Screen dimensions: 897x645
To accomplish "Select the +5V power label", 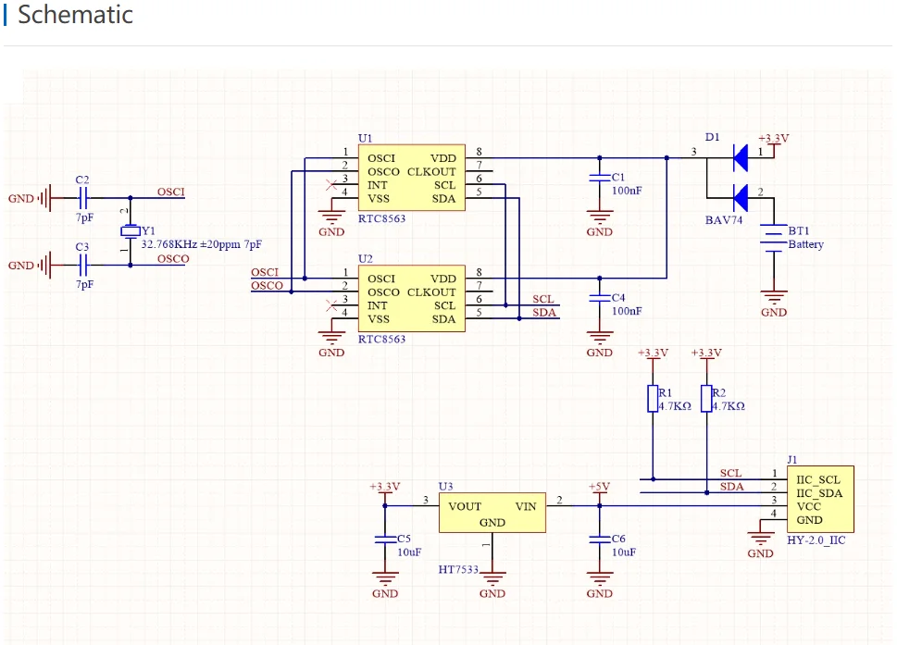I will coord(600,487).
